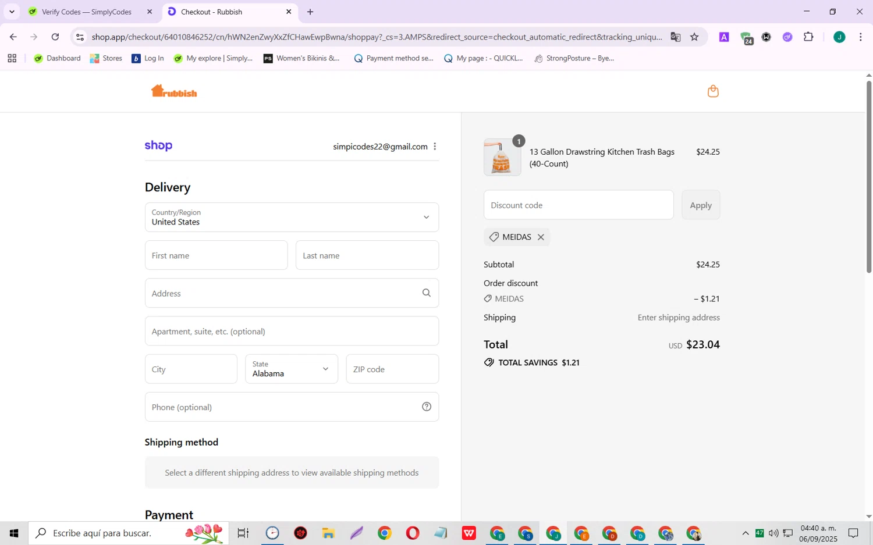Bookmark this page with star icon
This screenshot has width=873, height=545.
click(x=694, y=37)
